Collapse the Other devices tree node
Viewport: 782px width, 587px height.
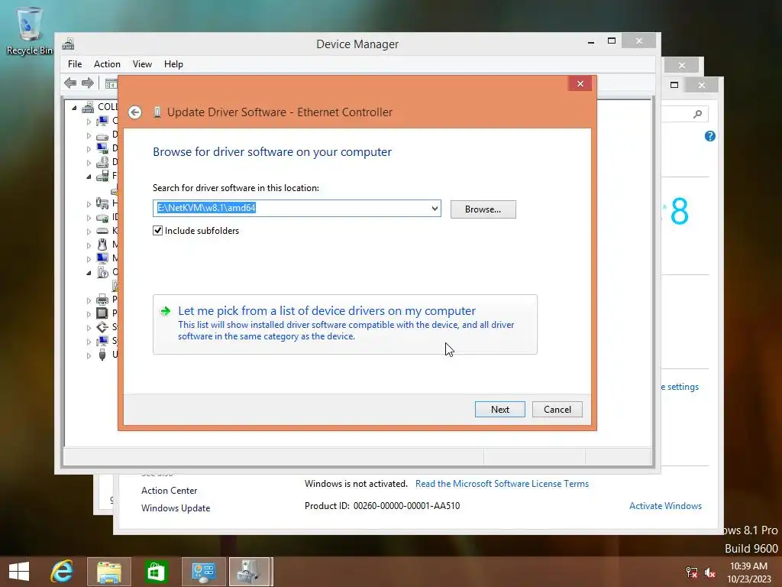click(89, 273)
